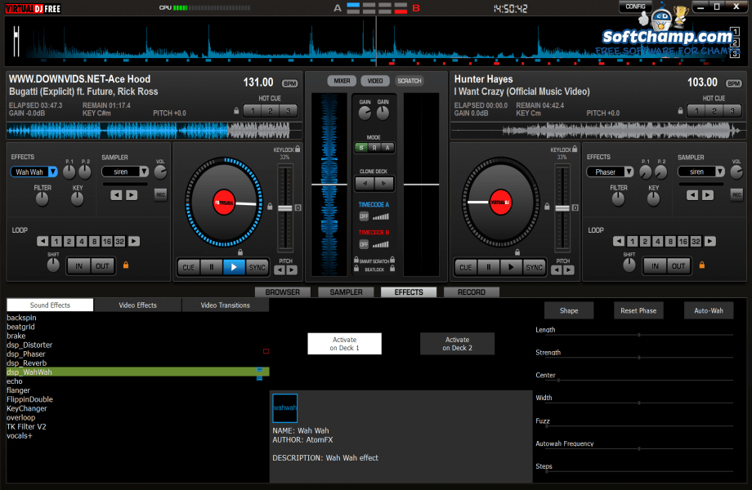Click clone deck left arrow

[365, 183]
